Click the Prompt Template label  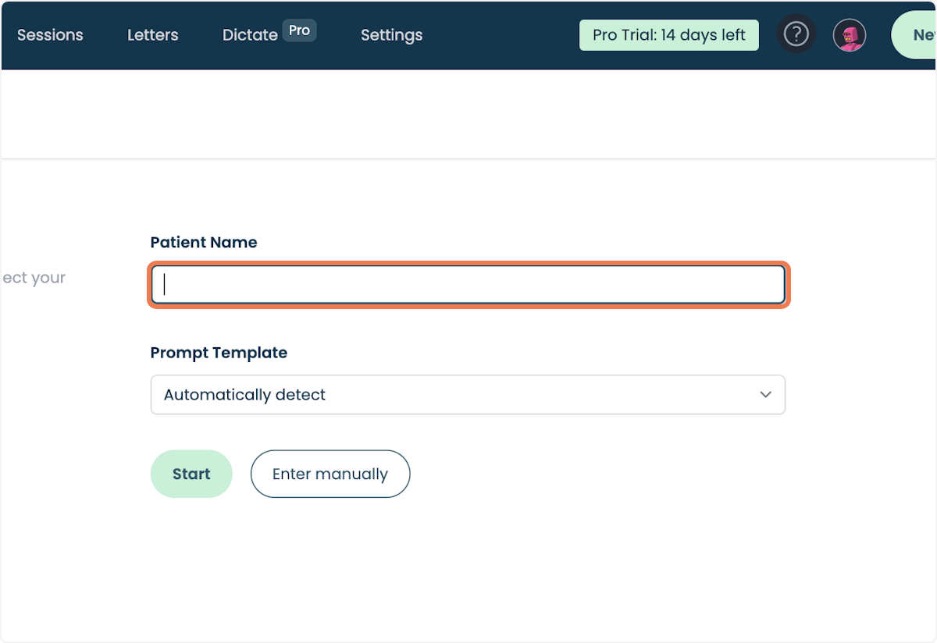click(219, 353)
